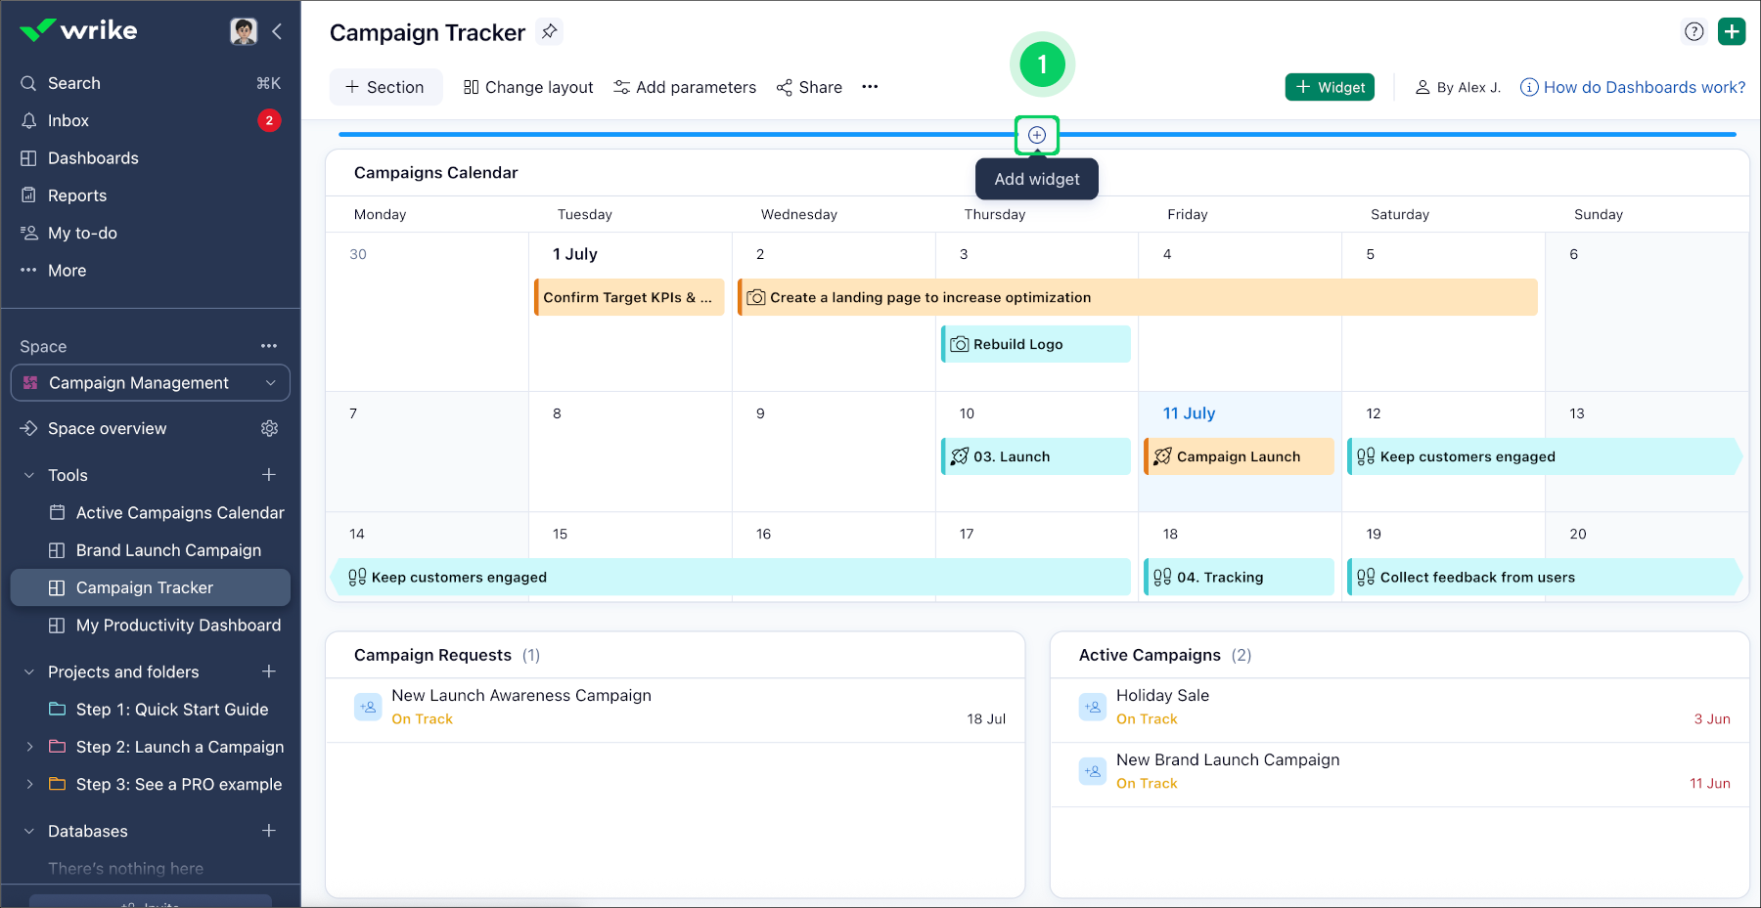Open the Rebuild Logo calendar task
Image resolution: width=1761 pixels, height=908 pixels.
[1035, 344]
